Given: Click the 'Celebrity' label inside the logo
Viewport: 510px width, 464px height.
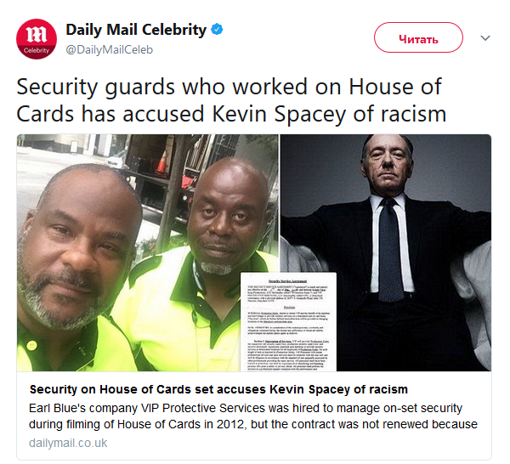Looking at the screenshot, I should pos(37,50).
